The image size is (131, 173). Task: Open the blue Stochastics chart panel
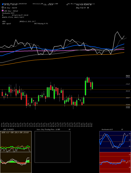[115, 142]
